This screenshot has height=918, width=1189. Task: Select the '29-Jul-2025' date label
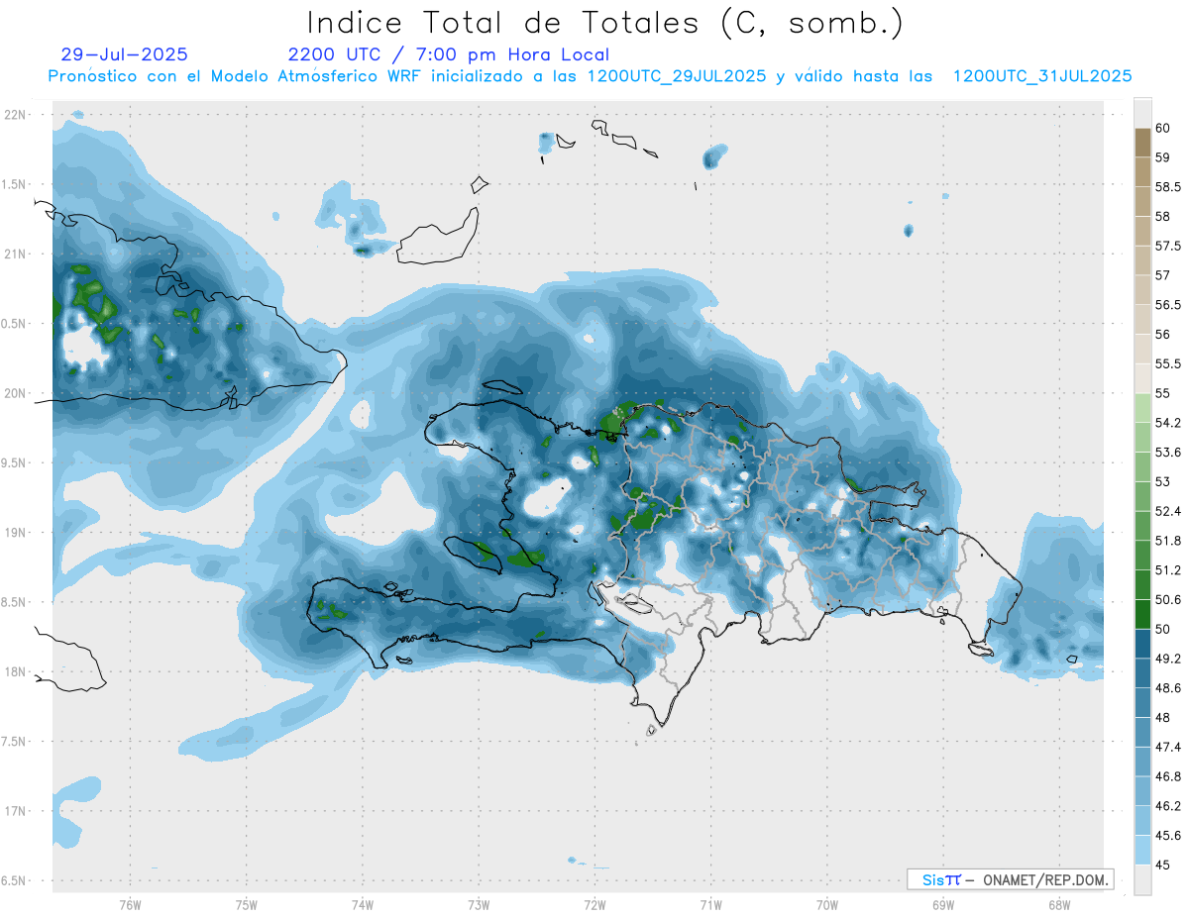click(x=124, y=54)
